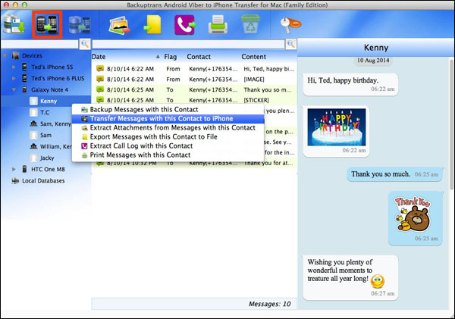Select the Kenny contact
The width and height of the screenshot is (455, 319).
[49, 101]
